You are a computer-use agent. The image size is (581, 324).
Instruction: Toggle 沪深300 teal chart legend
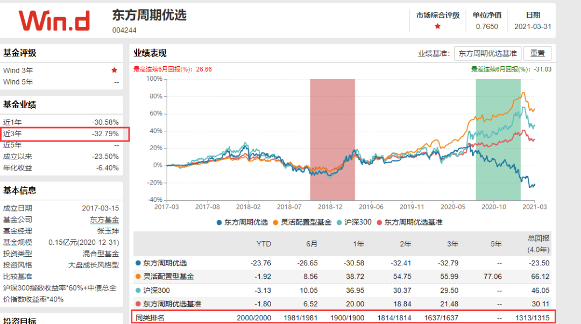(x=354, y=222)
